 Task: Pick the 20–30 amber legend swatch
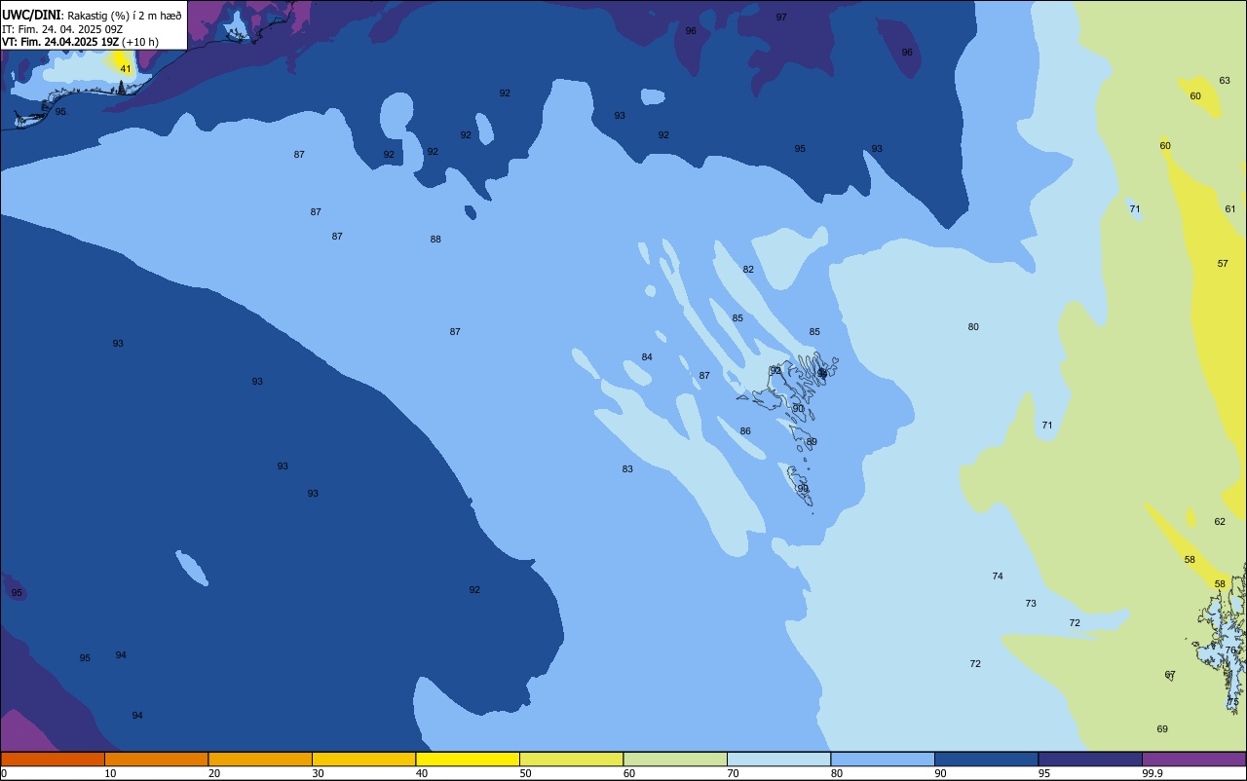pos(260,759)
